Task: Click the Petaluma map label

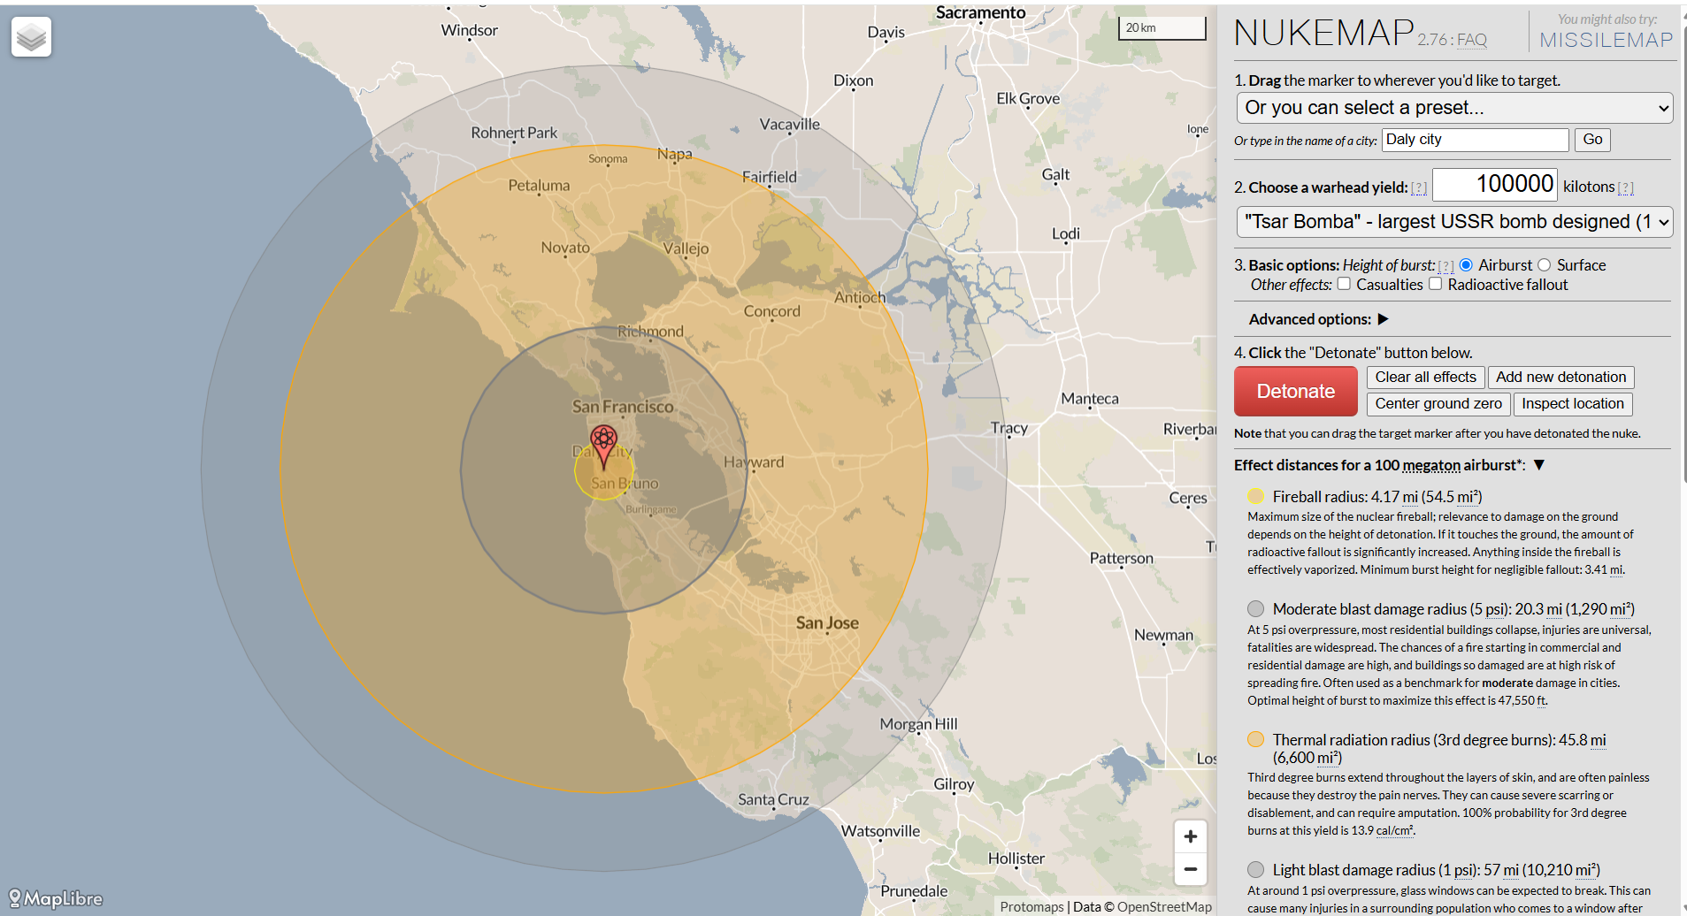Action: 539,186
